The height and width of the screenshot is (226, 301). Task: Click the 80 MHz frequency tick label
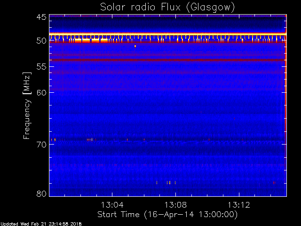pyautogui.click(x=41, y=194)
